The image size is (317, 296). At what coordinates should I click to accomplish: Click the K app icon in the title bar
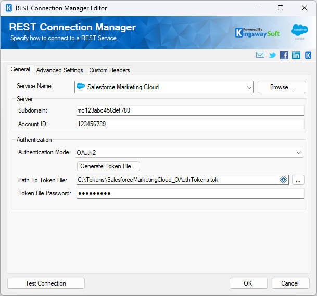(9, 8)
